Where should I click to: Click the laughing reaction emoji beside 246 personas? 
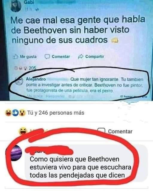[8, 113]
